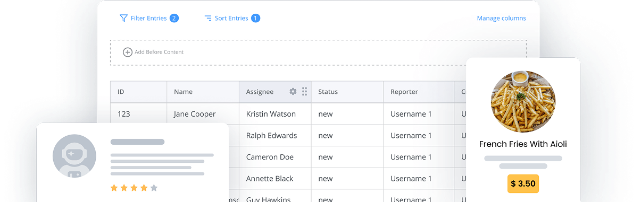Click the Annette Black assignee cell

(x=275, y=179)
